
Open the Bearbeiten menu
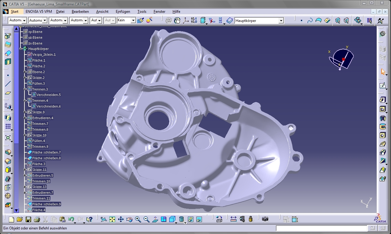(80, 12)
